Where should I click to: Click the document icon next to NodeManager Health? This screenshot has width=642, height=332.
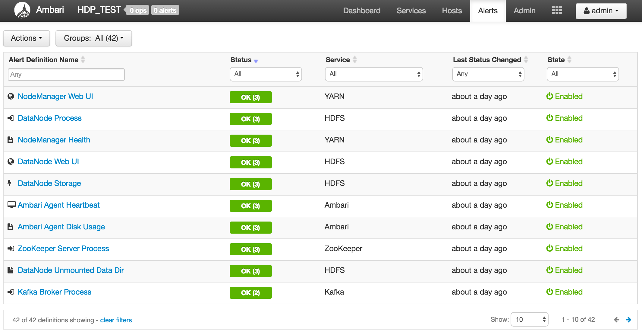click(x=10, y=140)
